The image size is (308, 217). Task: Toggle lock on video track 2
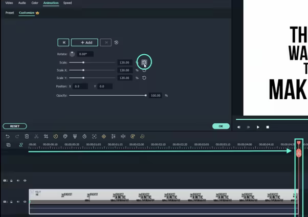click(11, 181)
